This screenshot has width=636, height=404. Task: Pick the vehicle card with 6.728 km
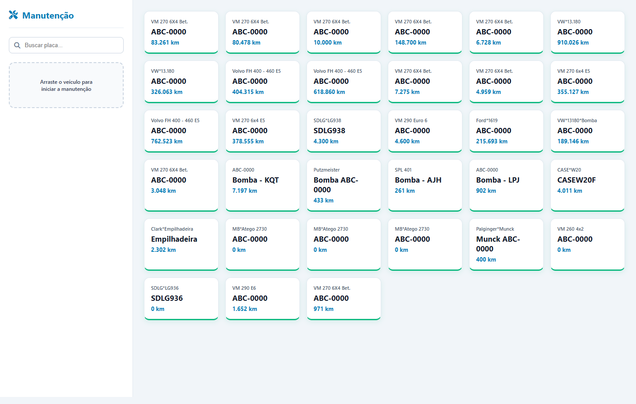506,33
